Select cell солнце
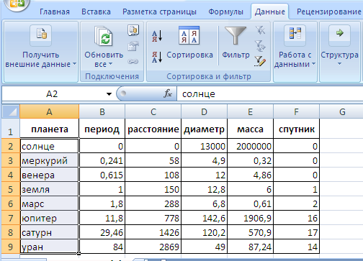Screen dimensions: 363x261 coord(50,146)
